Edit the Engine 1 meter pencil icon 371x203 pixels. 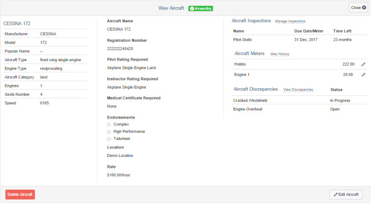click(x=363, y=75)
